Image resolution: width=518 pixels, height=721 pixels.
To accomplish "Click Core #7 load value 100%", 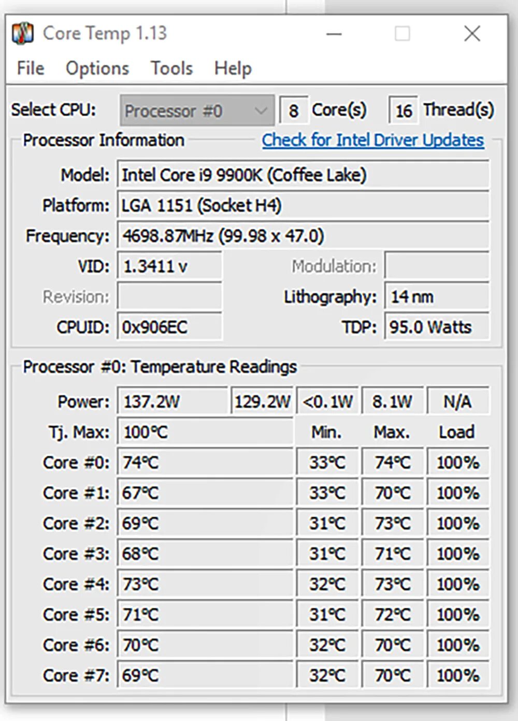I will click(x=458, y=675).
